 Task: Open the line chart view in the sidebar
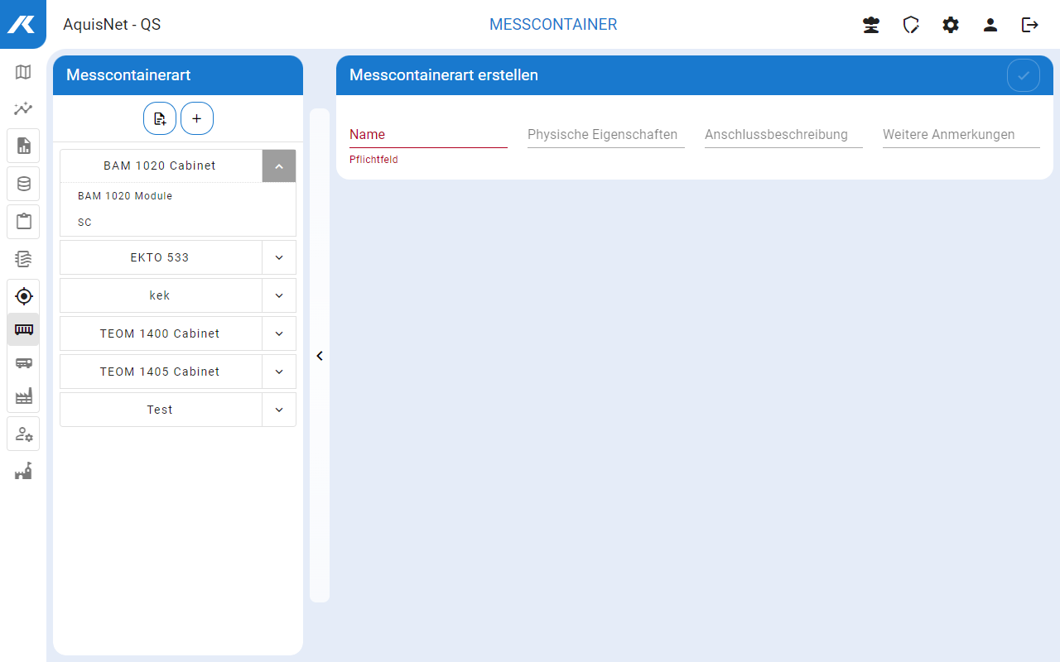tap(23, 108)
